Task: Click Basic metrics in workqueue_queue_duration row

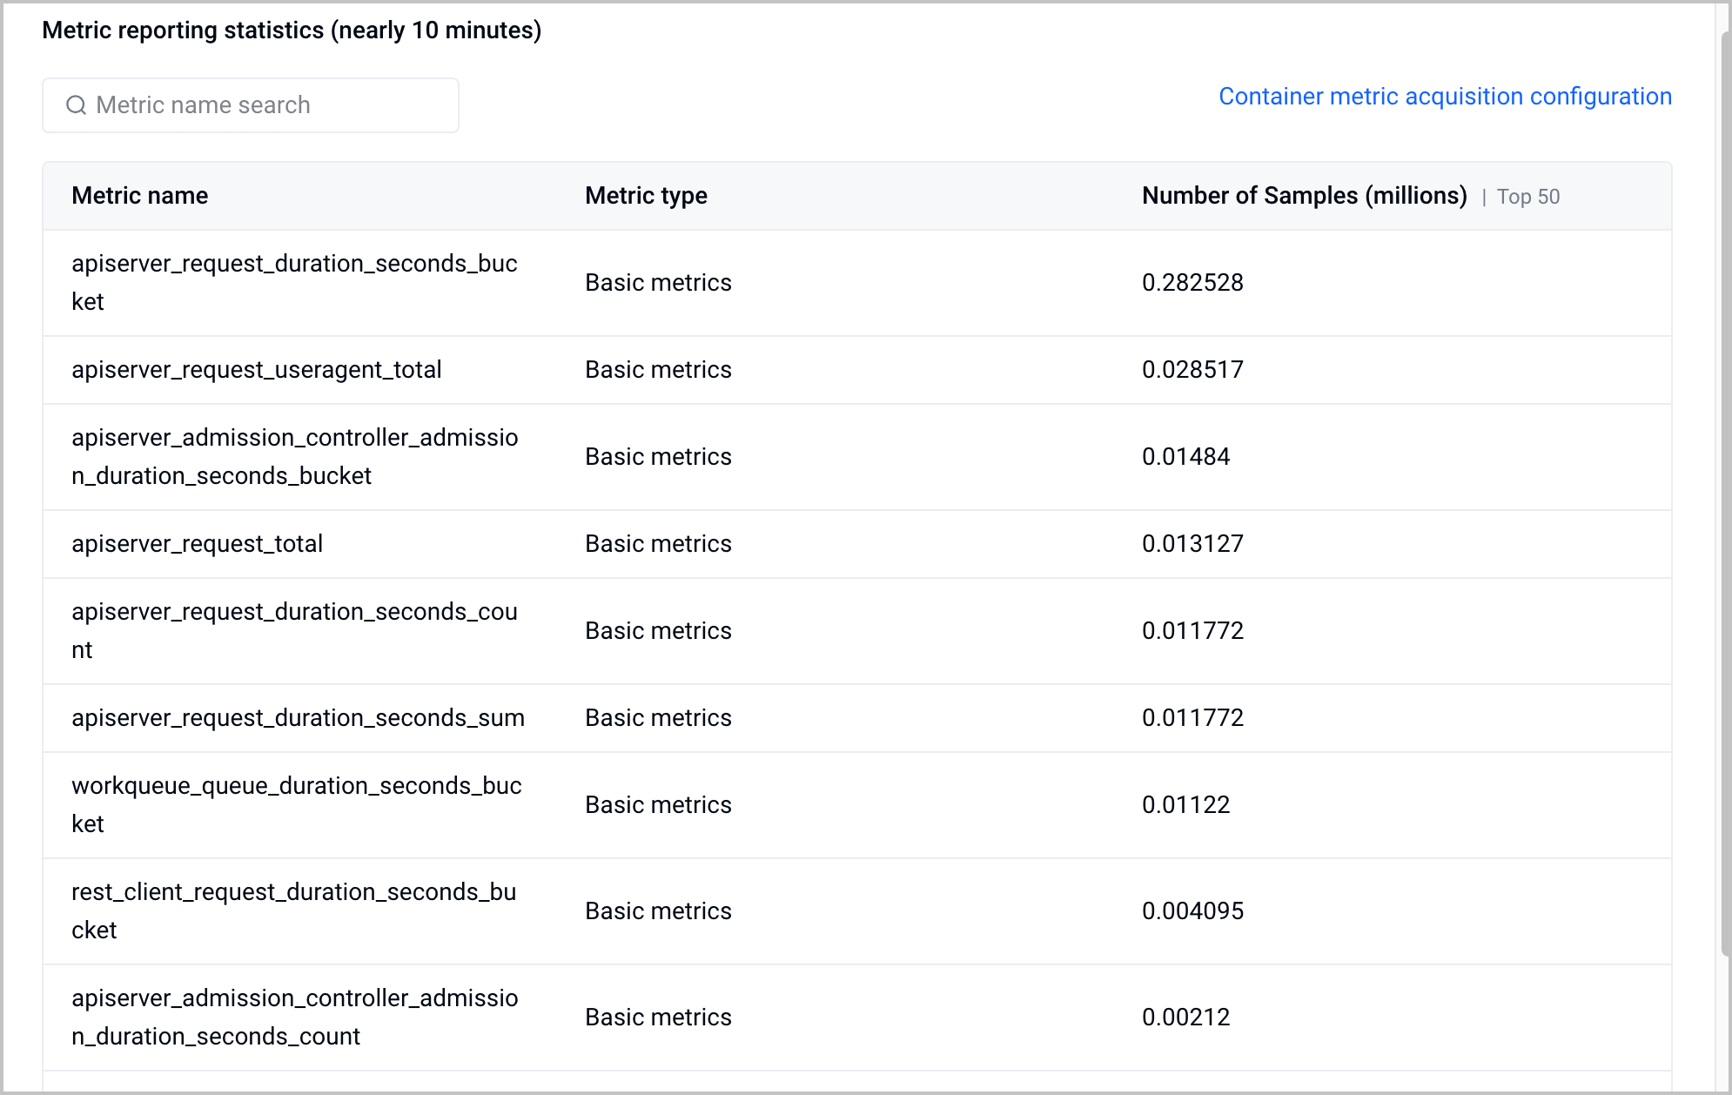Action: pos(658,805)
